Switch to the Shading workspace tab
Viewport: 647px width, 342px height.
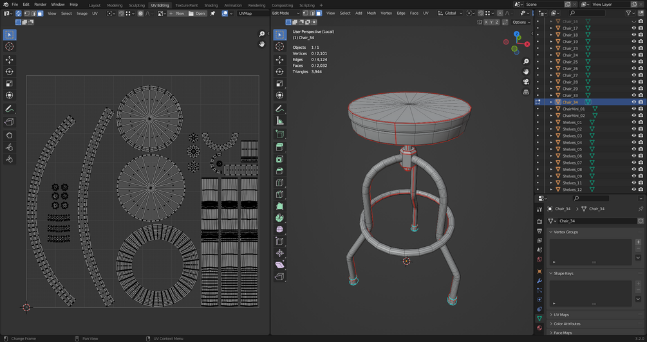pyautogui.click(x=211, y=5)
